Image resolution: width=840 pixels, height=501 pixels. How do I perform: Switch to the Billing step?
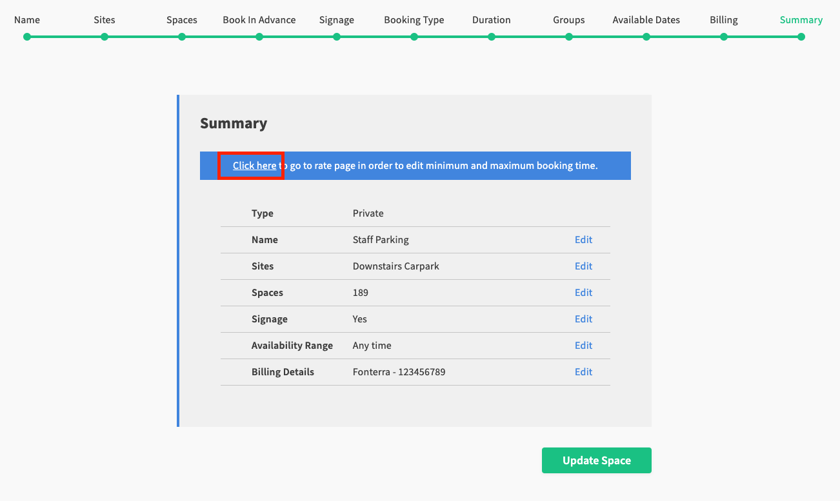[x=724, y=20]
